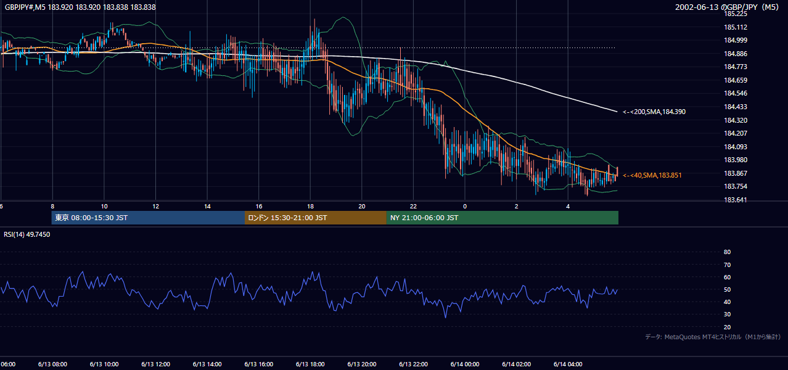This screenshot has height=370, width=788.
Task: Click hour tick 0 below the price chart
Action: point(465,206)
